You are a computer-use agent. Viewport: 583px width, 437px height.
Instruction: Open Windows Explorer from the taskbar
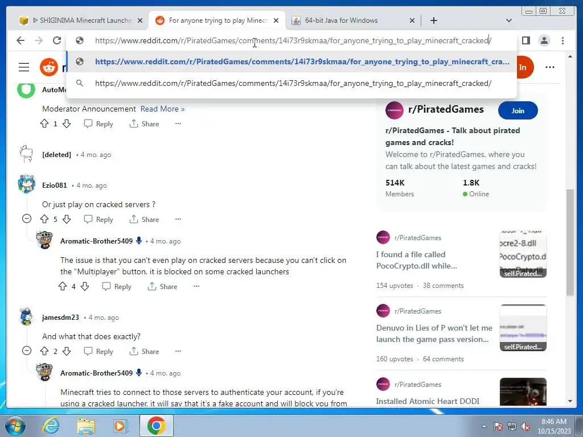86,426
